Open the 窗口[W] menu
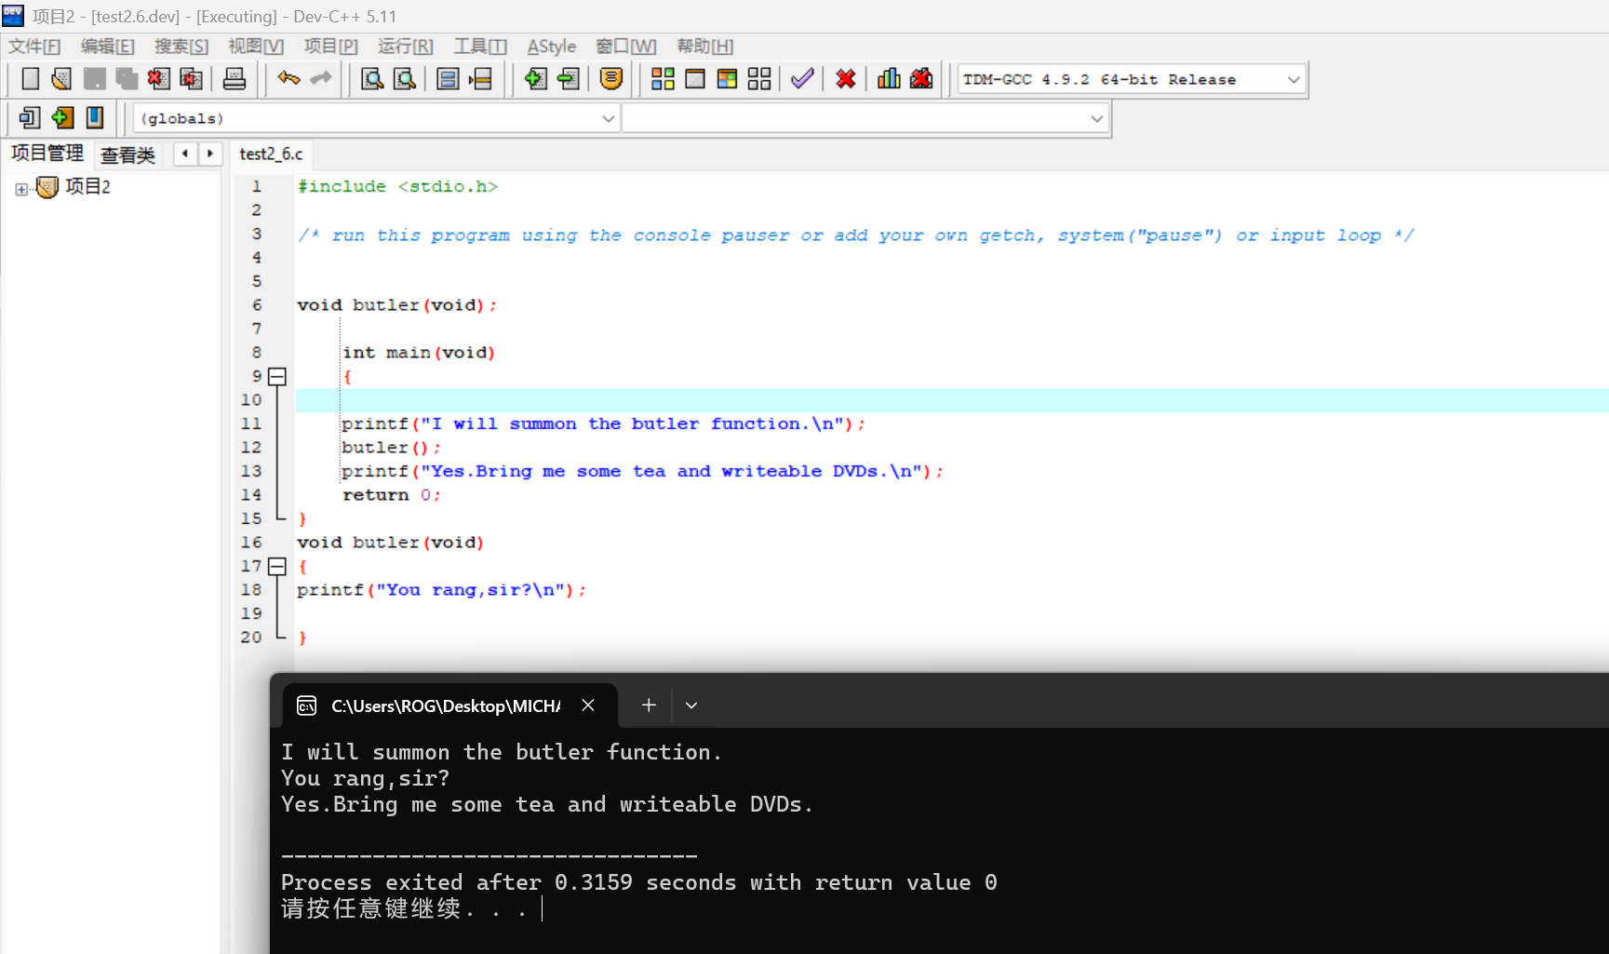 (x=626, y=47)
